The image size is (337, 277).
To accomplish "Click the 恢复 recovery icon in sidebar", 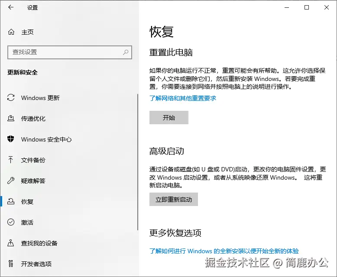I will pyautogui.click(x=11, y=201).
